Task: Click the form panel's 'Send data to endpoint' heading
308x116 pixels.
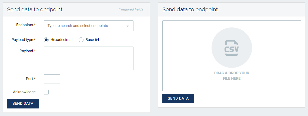Action: coord(35,9)
